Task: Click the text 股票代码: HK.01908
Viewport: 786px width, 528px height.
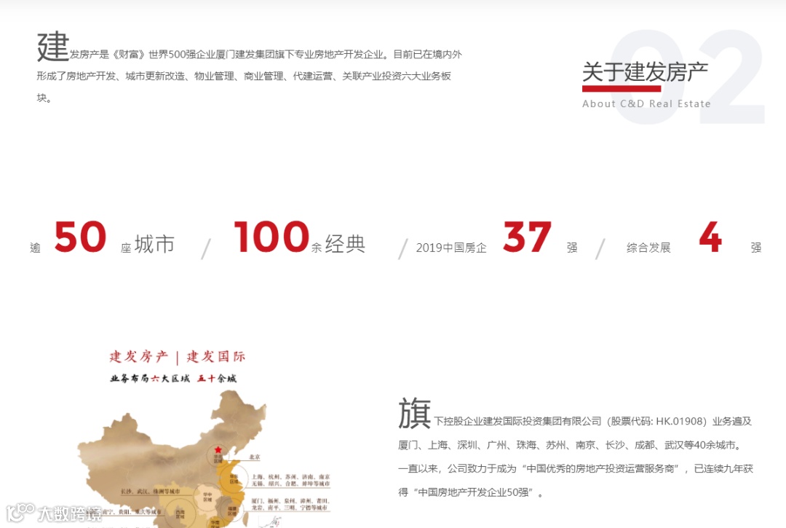Action: coord(656,421)
